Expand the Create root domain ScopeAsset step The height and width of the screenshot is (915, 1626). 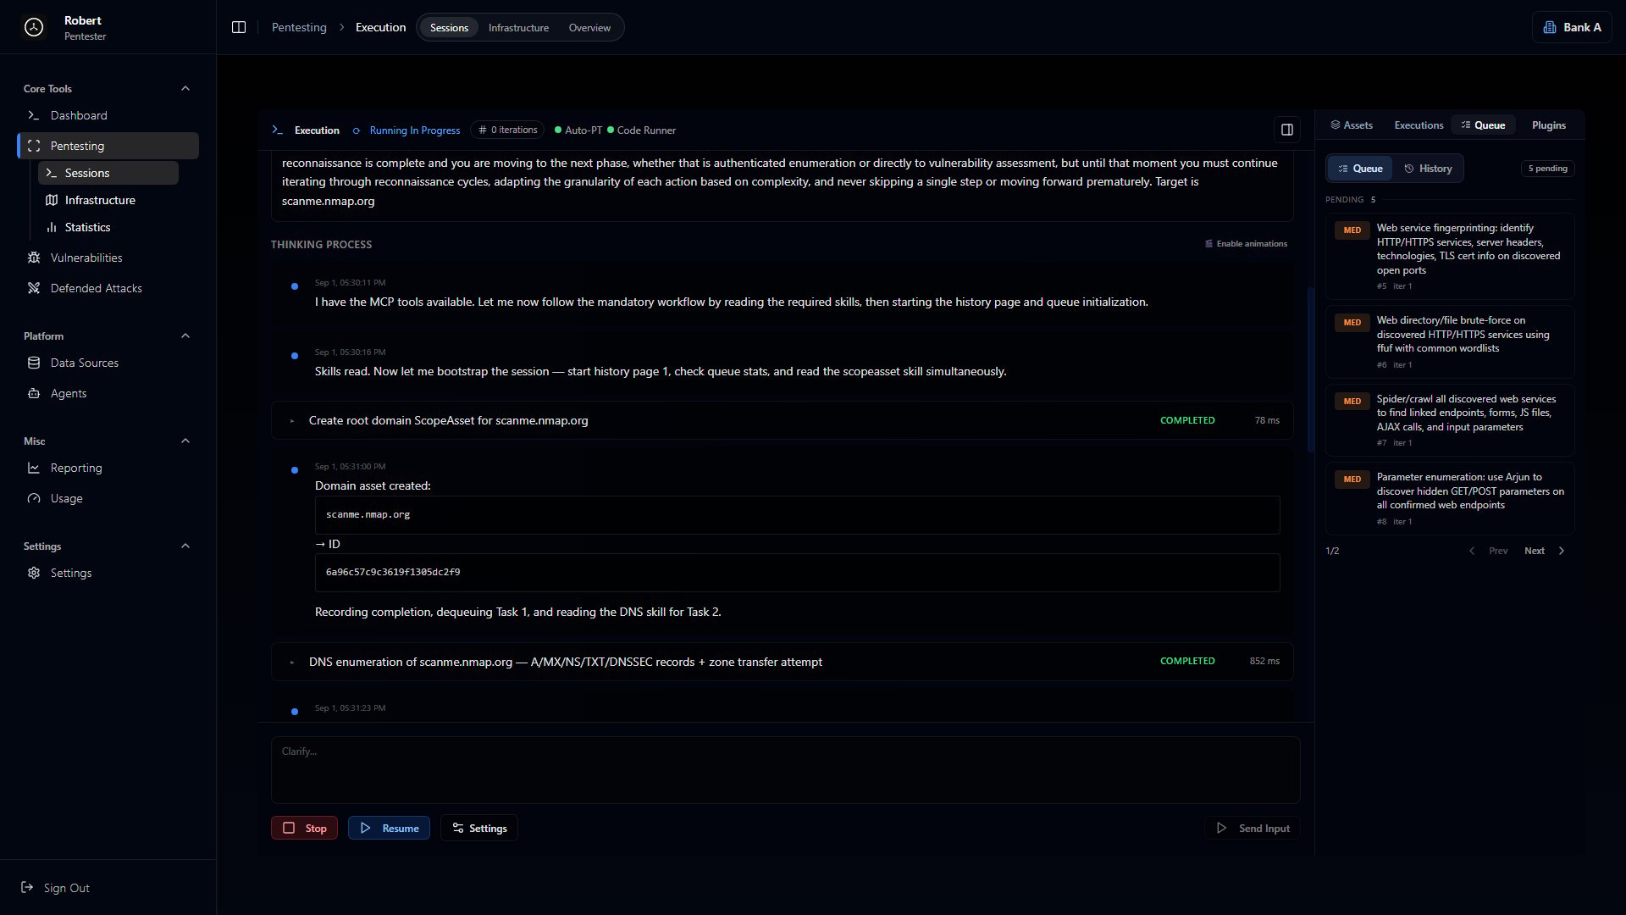pos(782,420)
